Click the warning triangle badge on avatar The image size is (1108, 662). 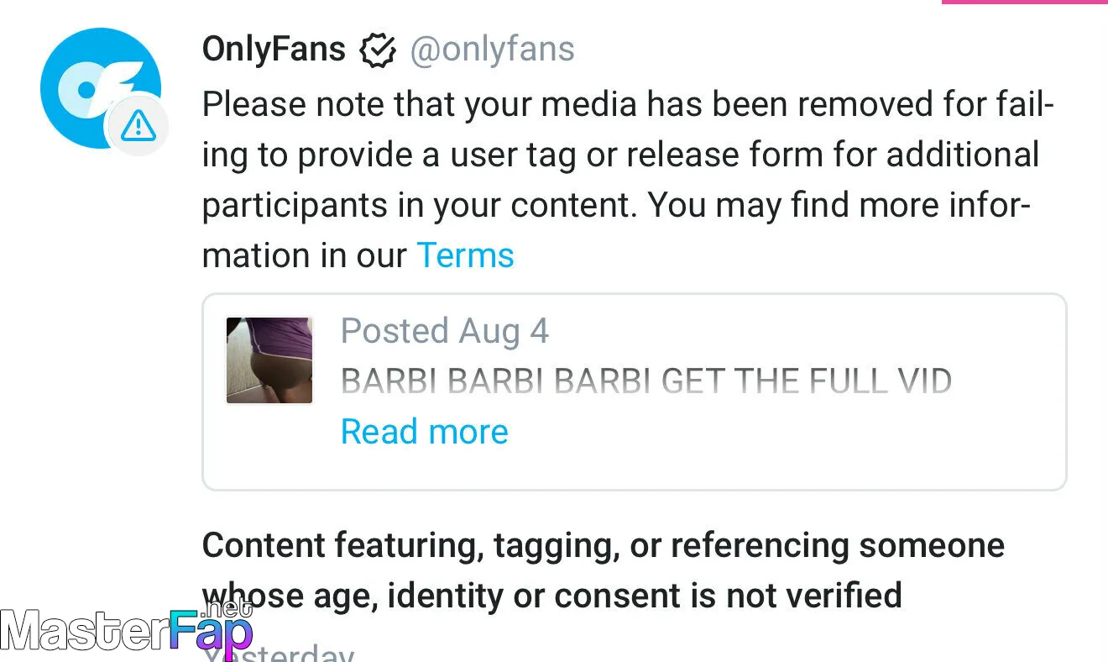[x=138, y=126]
